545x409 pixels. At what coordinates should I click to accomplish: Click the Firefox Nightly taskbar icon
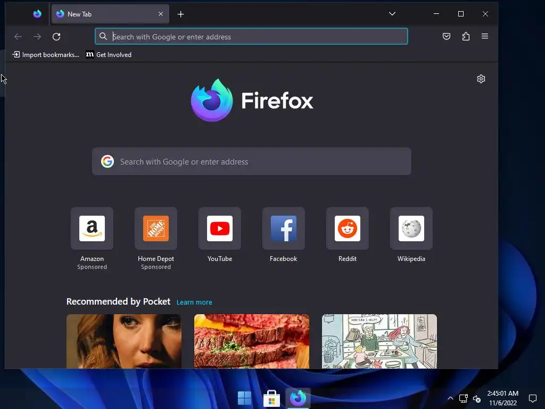298,398
